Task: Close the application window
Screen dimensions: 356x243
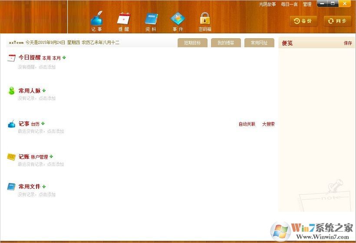Action: point(345,3)
